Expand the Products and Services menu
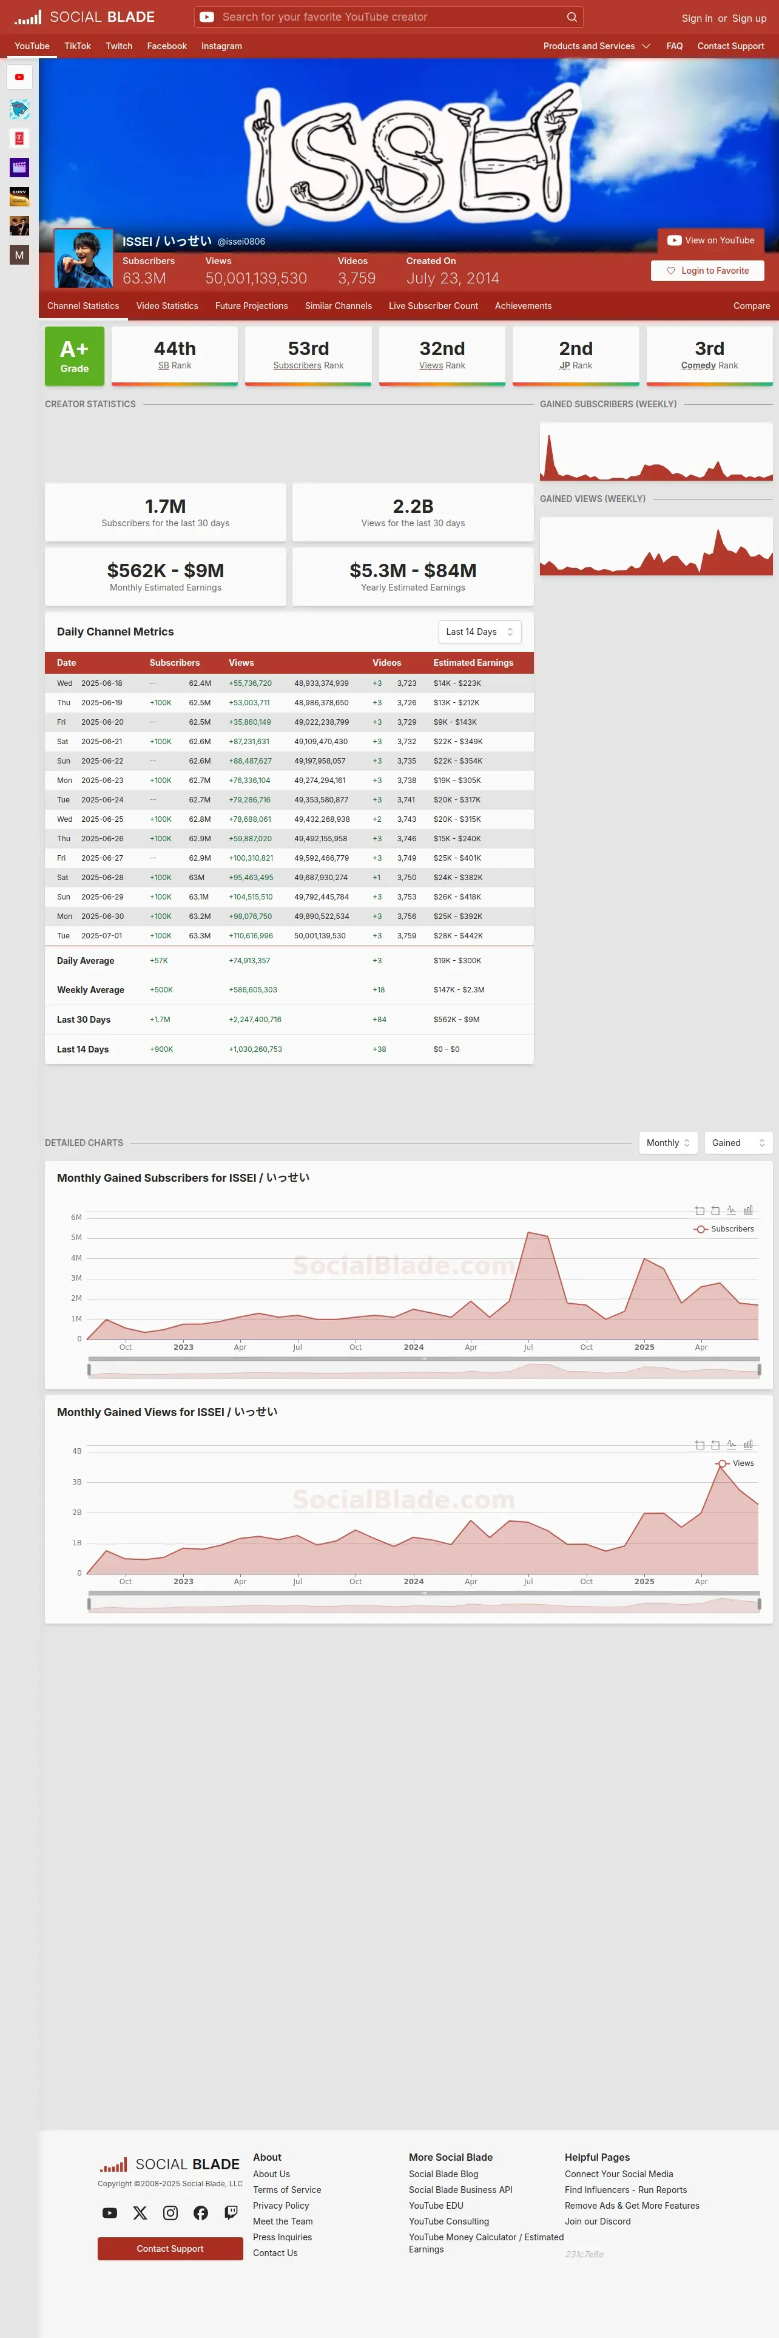The image size is (779, 2338). 597,46
